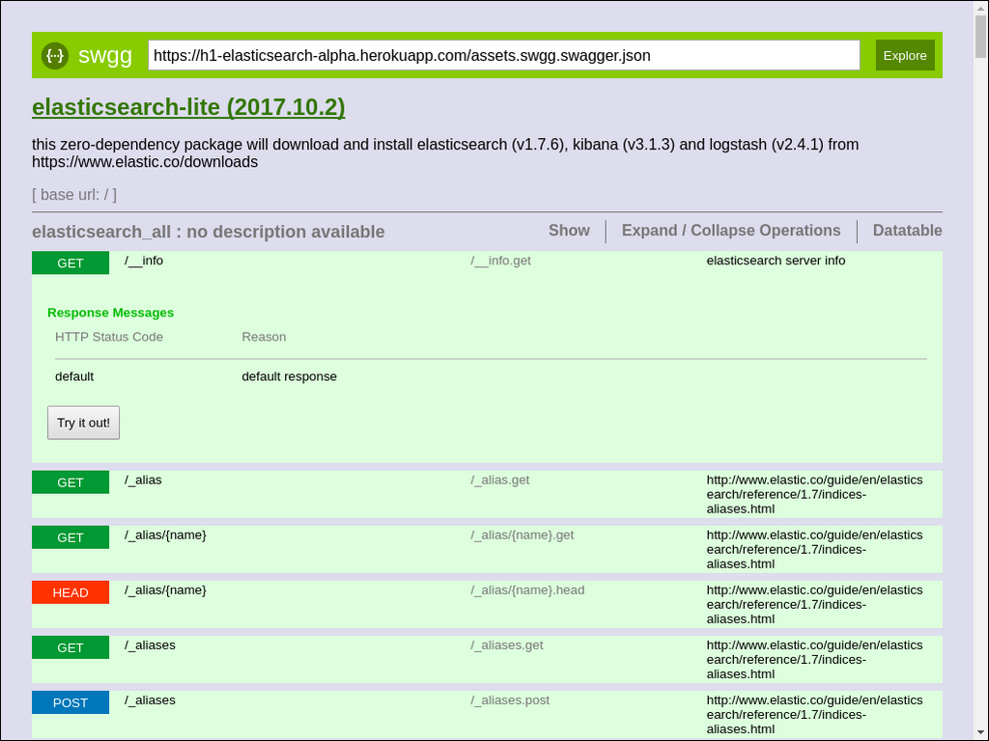Click the GET badge for /_aliases
Image resolution: width=989 pixels, height=741 pixels.
pos(70,647)
